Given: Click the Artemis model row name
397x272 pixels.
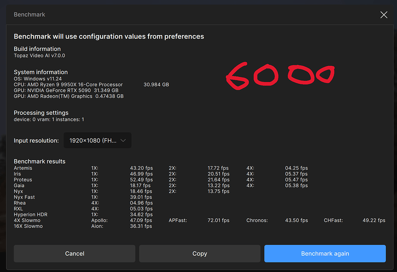Looking at the screenshot, I should [23, 168].
